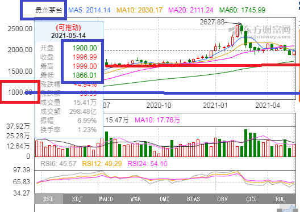
Task: Select the W%R indicator tab
Action: tap(135, 199)
